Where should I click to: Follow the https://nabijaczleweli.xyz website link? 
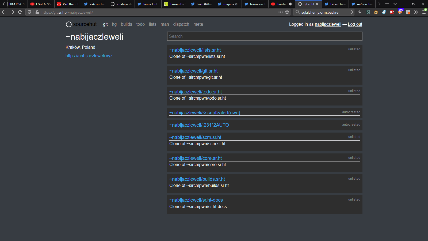pyautogui.click(x=89, y=56)
